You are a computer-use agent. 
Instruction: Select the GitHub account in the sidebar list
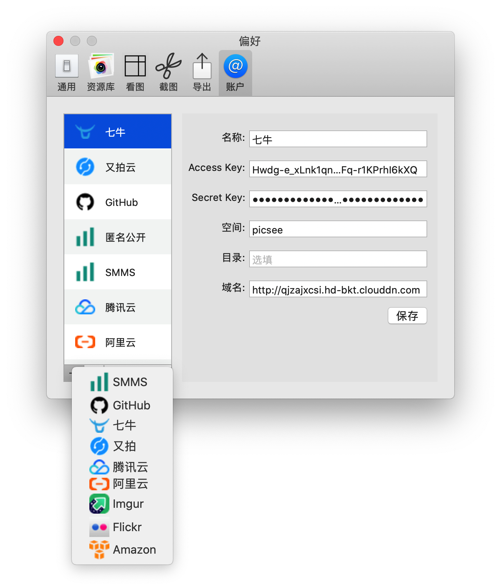point(118,202)
